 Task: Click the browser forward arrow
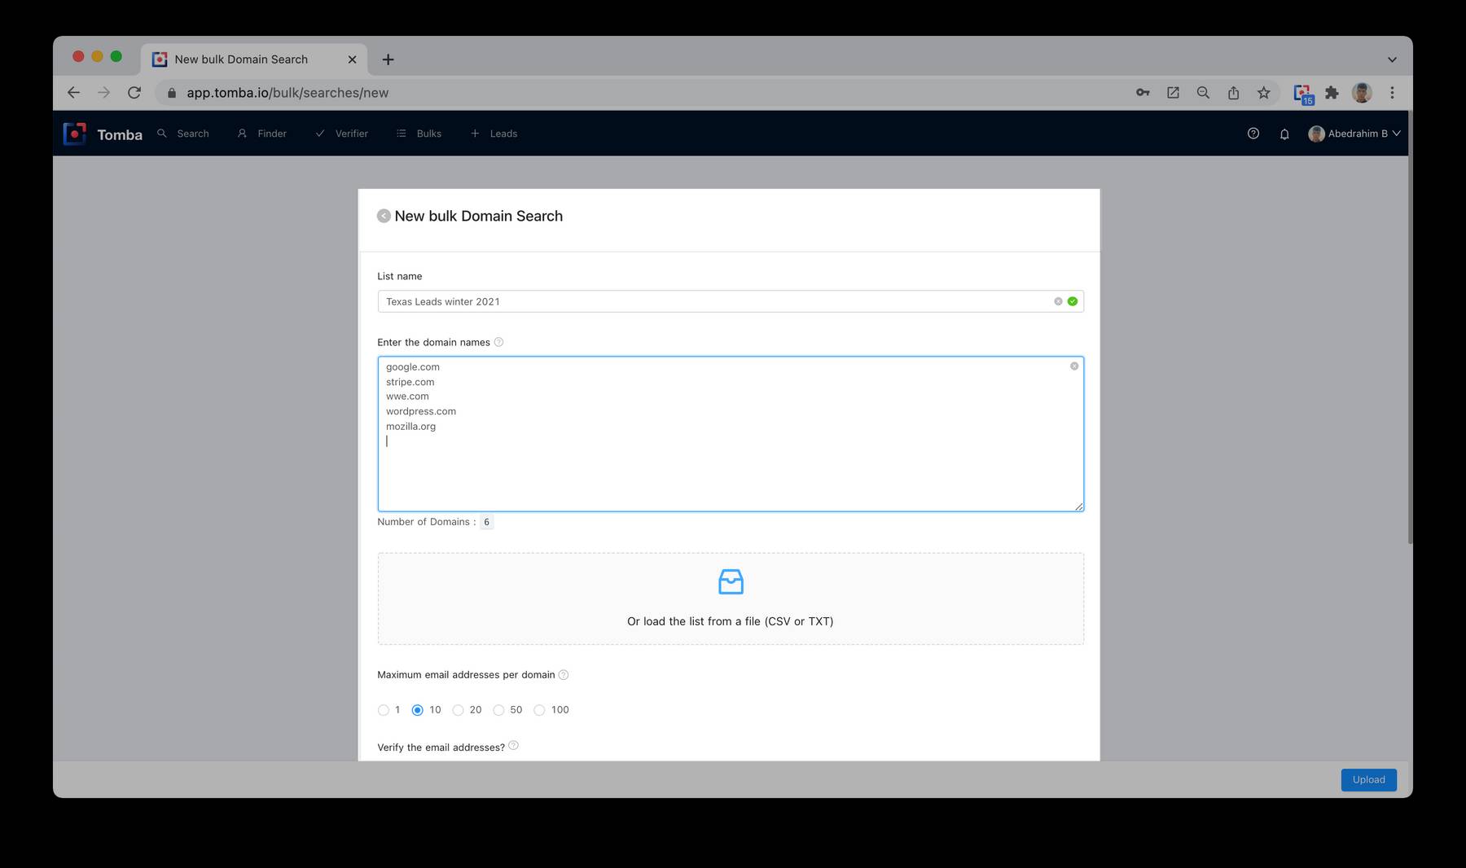coord(103,93)
